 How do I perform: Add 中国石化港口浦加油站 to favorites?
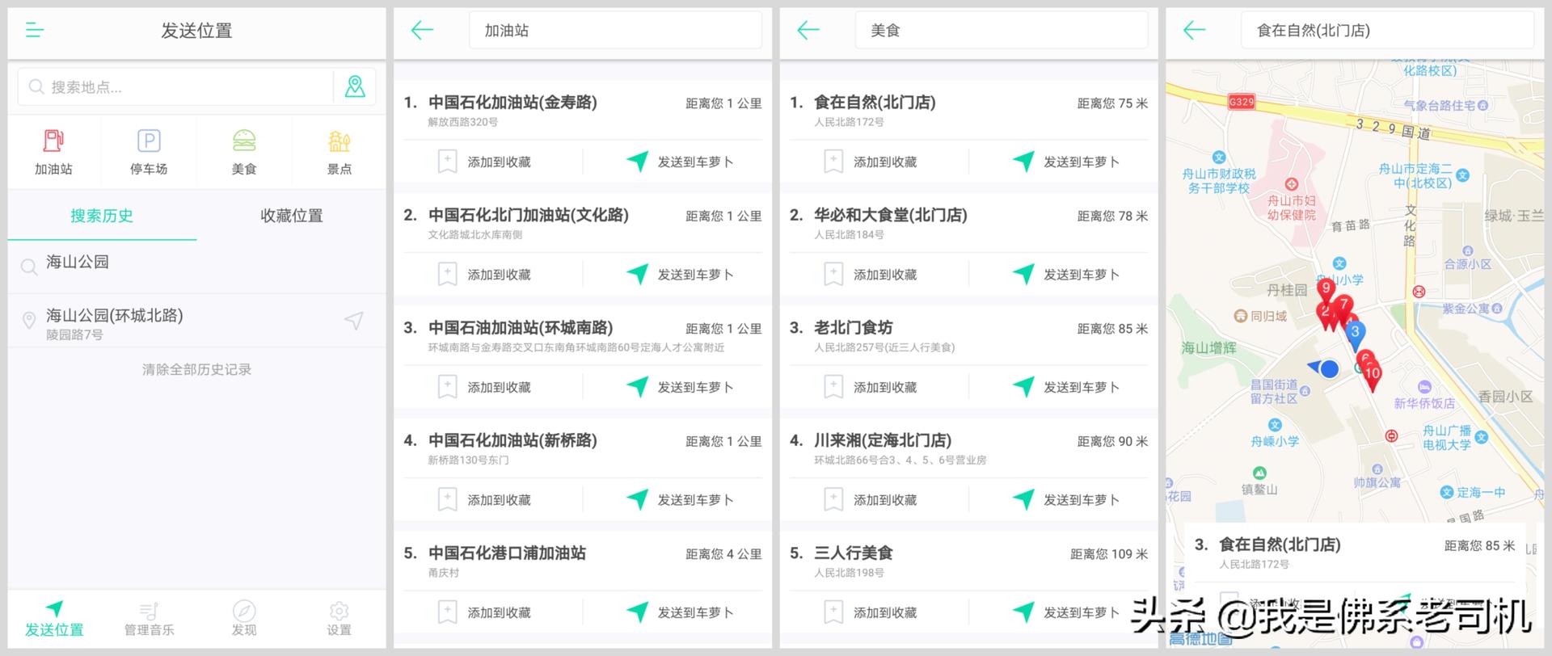[x=484, y=612]
